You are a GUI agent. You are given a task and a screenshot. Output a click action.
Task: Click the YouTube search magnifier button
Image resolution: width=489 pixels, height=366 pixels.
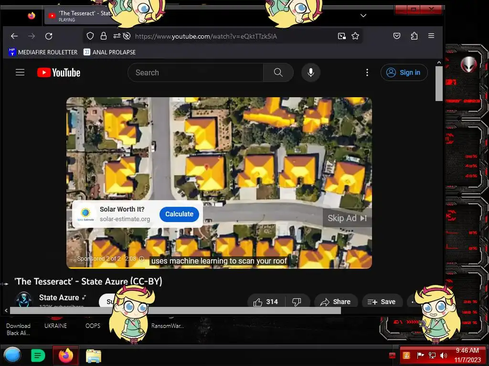pos(278,72)
